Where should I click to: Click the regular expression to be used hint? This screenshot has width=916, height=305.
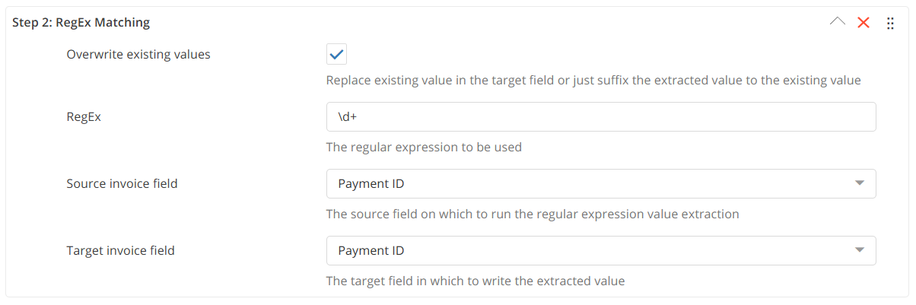click(x=423, y=147)
